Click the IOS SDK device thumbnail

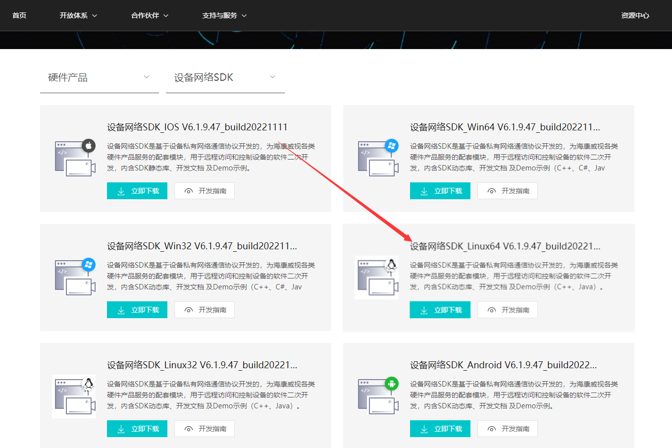(75, 159)
